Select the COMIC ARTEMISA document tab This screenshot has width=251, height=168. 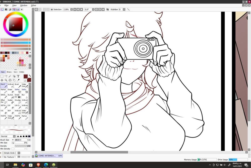(x=49, y=156)
